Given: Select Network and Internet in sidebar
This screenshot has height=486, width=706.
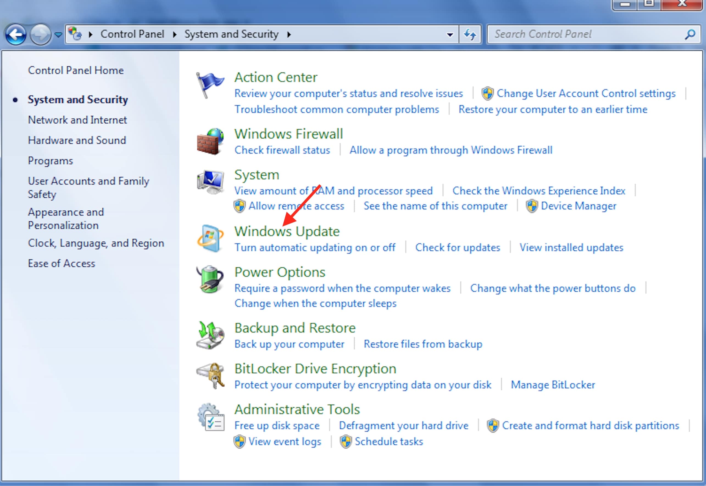Looking at the screenshot, I should click(77, 120).
